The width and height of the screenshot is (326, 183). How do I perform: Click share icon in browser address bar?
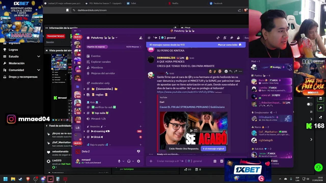click(x=239, y=10)
